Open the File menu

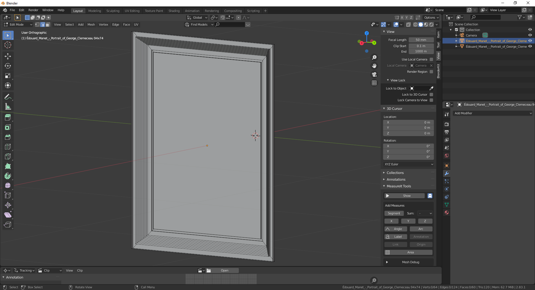[x=12, y=10]
